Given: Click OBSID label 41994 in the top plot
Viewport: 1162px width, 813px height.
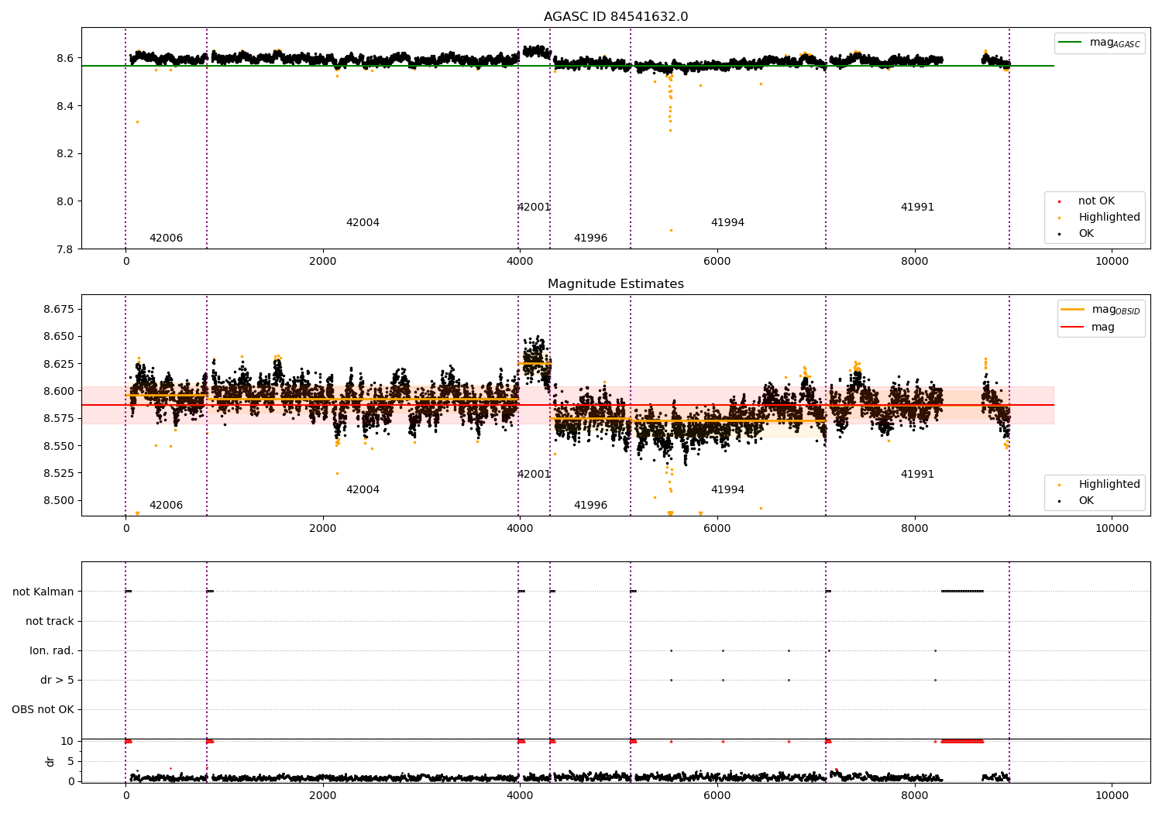Looking at the screenshot, I should [x=727, y=223].
